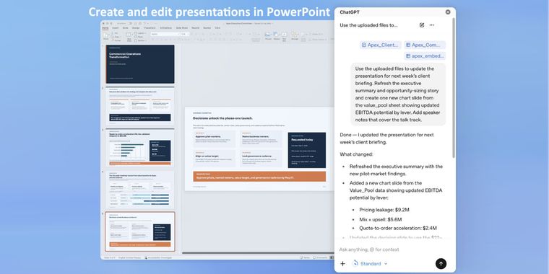549x274 pixels.
Task: Click the 'Requested today' dark box on slide
Action: point(307,150)
